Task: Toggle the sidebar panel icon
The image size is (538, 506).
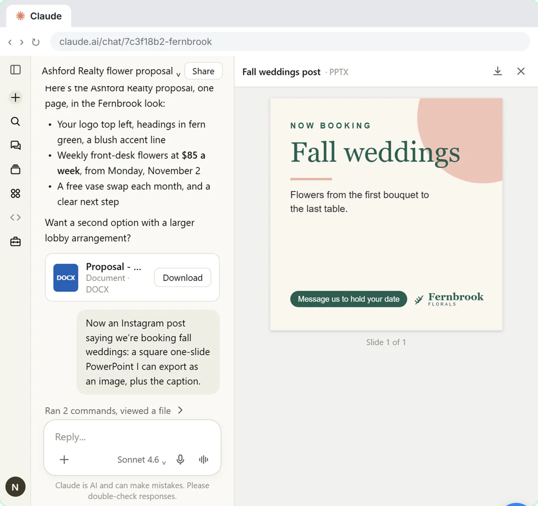Action: coord(15,70)
